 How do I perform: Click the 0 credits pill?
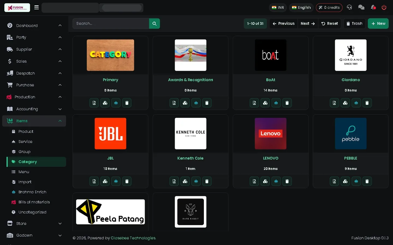(329, 8)
